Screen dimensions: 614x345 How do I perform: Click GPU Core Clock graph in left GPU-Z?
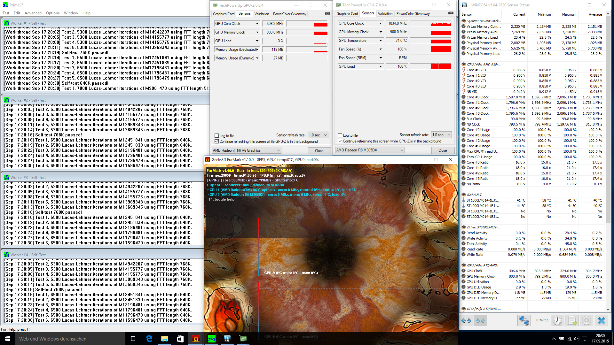pos(307,24)
